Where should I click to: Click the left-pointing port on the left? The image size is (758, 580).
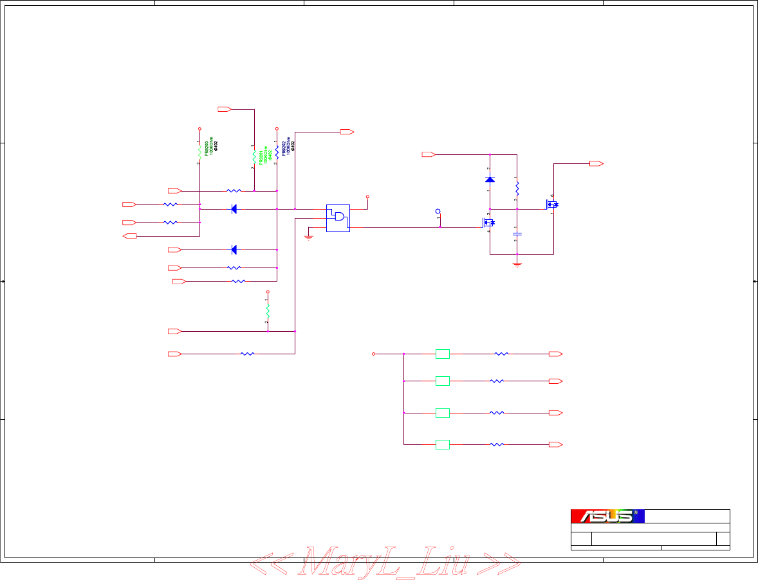129,236
